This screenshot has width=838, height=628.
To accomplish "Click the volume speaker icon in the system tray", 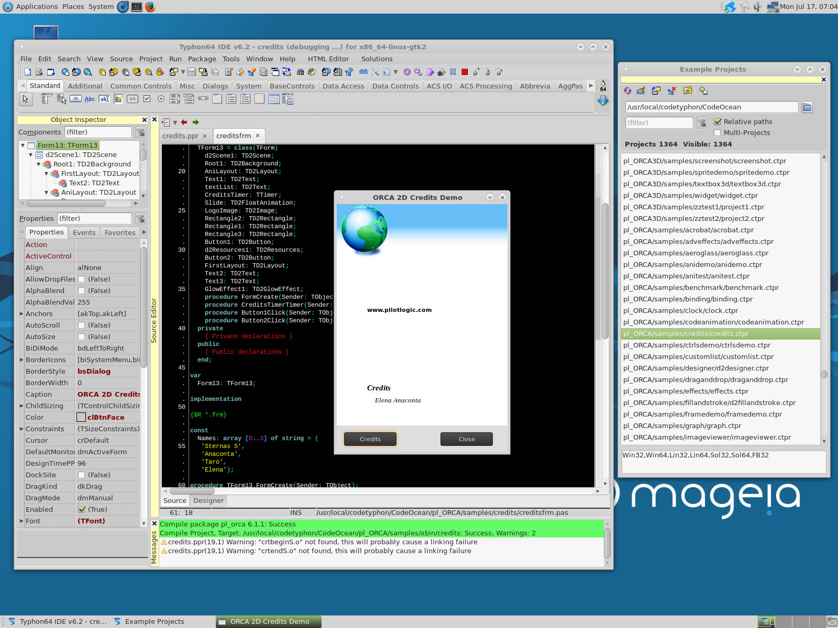I will 757,7.
